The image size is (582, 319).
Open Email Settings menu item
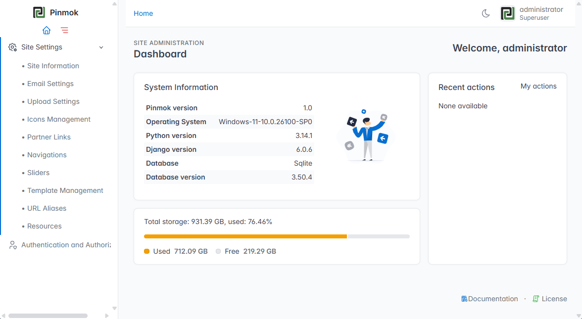click(50, 84)
